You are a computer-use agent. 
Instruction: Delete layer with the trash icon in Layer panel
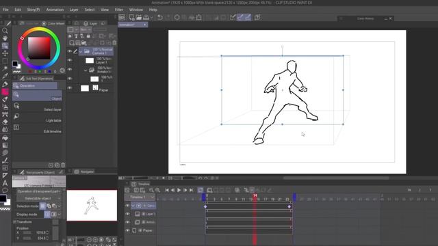[114, 42]
